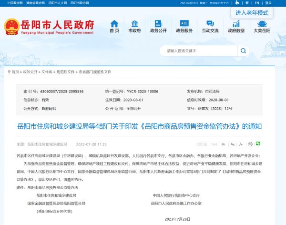
Task: Click the accessibility hand icon in top bar
Action: (237, 3)
